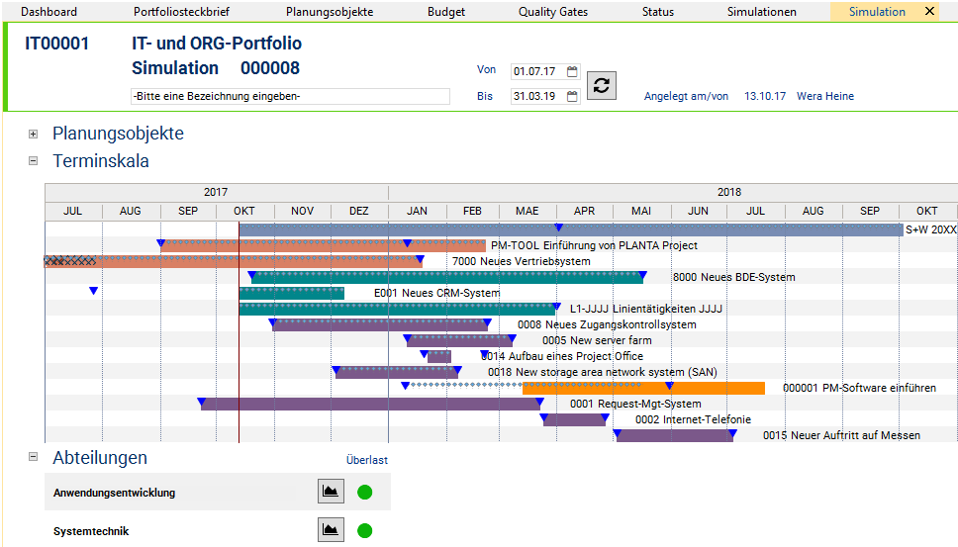Close the Simulation tab
Viewport: 958px width, 547px height.
[x=929, y=12]
